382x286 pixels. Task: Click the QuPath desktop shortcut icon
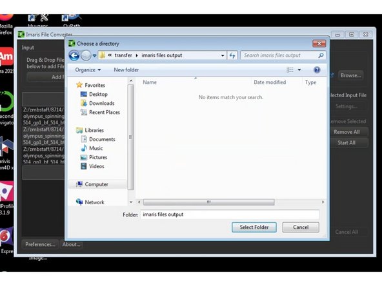click(x=72, y=21)
